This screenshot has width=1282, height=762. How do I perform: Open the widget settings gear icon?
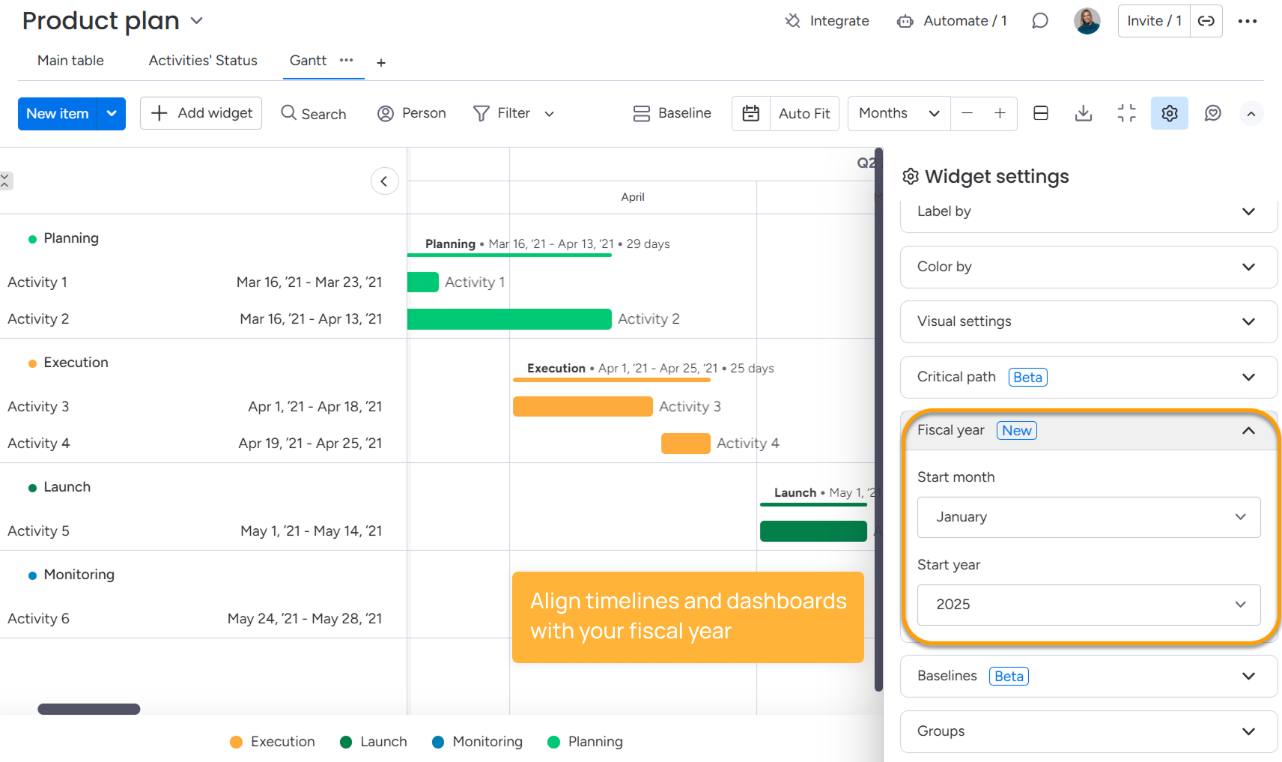pyautogui.click(x=1169, y=113)
